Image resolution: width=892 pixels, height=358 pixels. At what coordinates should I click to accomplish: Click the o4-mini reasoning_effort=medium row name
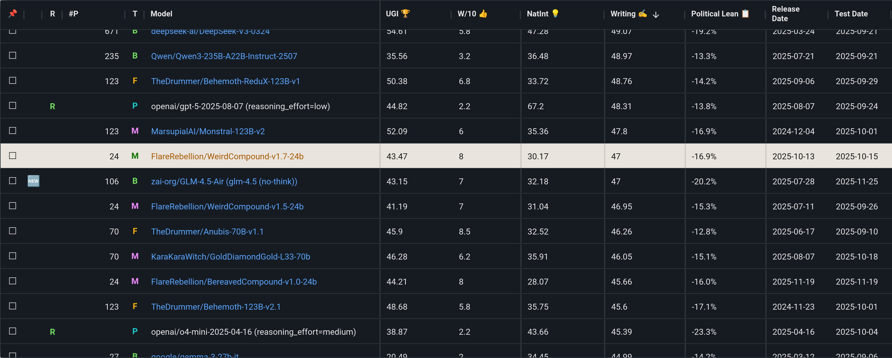coord(253,332)
